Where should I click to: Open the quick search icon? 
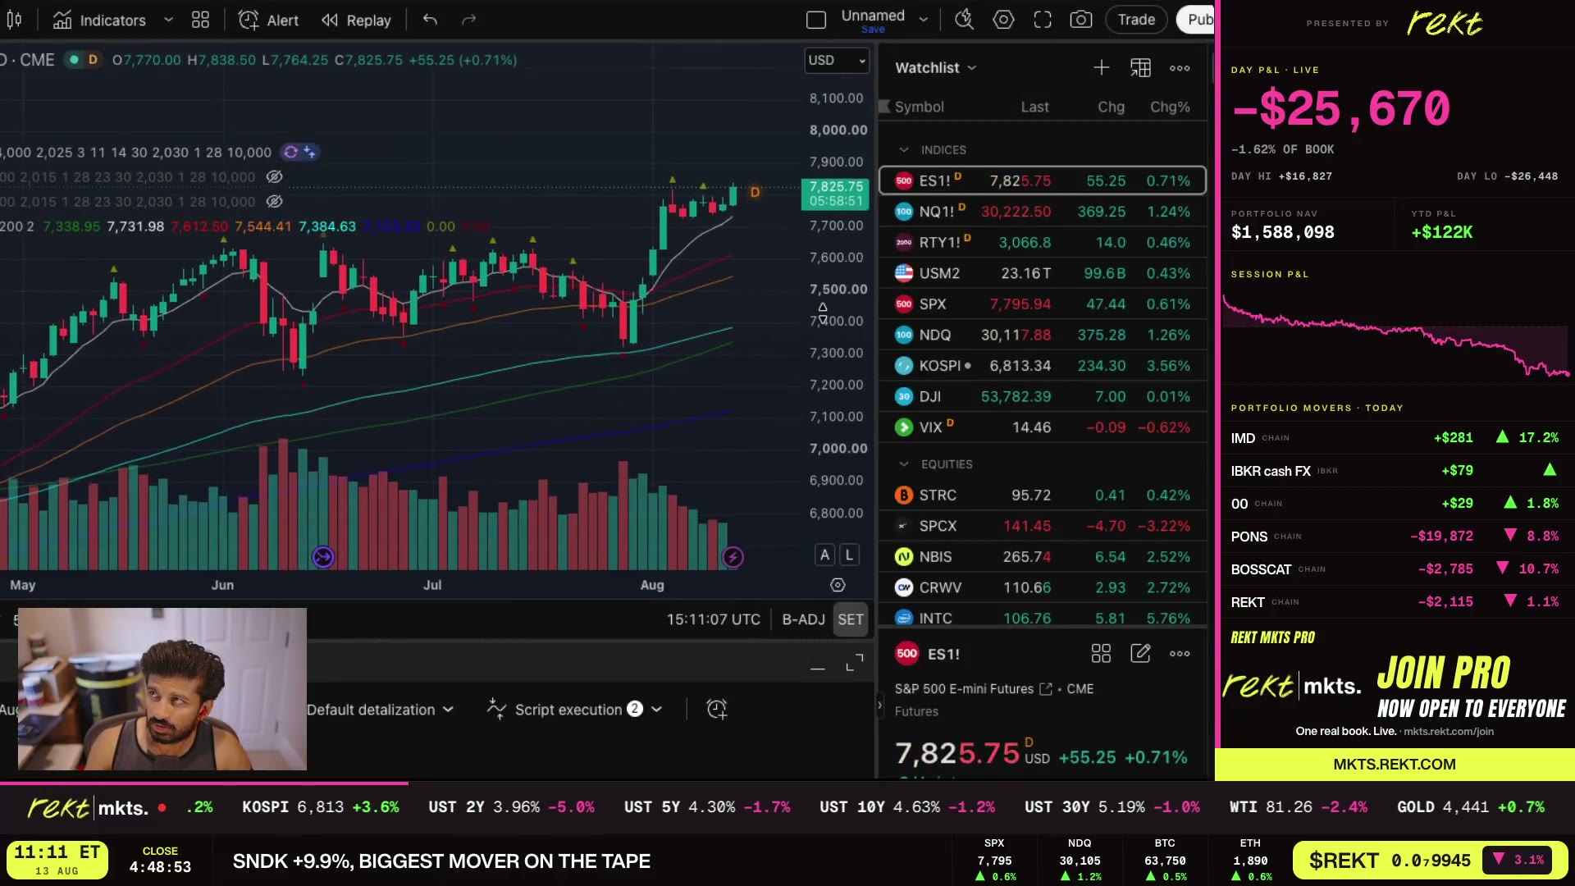click(965, 20)
